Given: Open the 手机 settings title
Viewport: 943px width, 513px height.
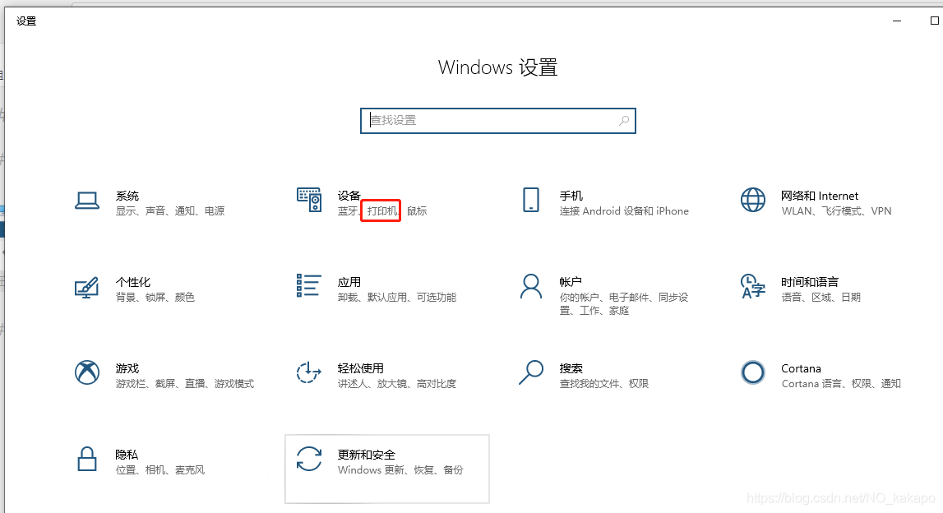Looking at the screenshot, I should coord(571,196).
